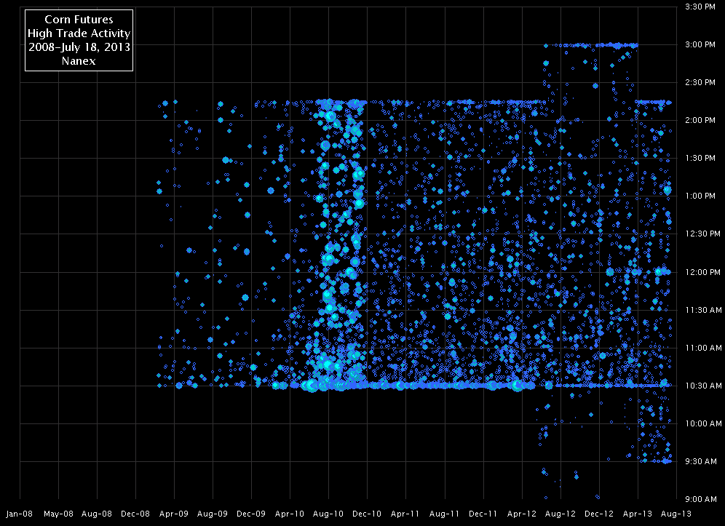Click the 'Dec-11' date axis label
Viewport: 725px width, 526px height.
[x=483, y=514]
